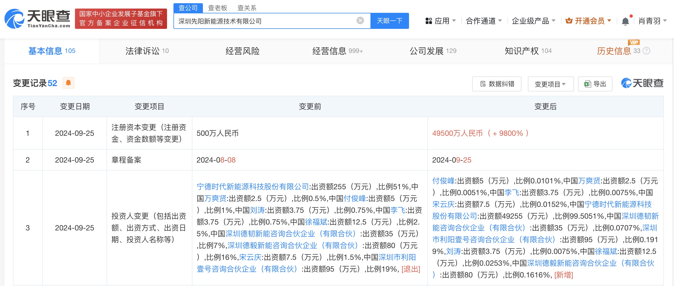Open 刘涛 link in 变更后 column

click(x=454, y=251)
